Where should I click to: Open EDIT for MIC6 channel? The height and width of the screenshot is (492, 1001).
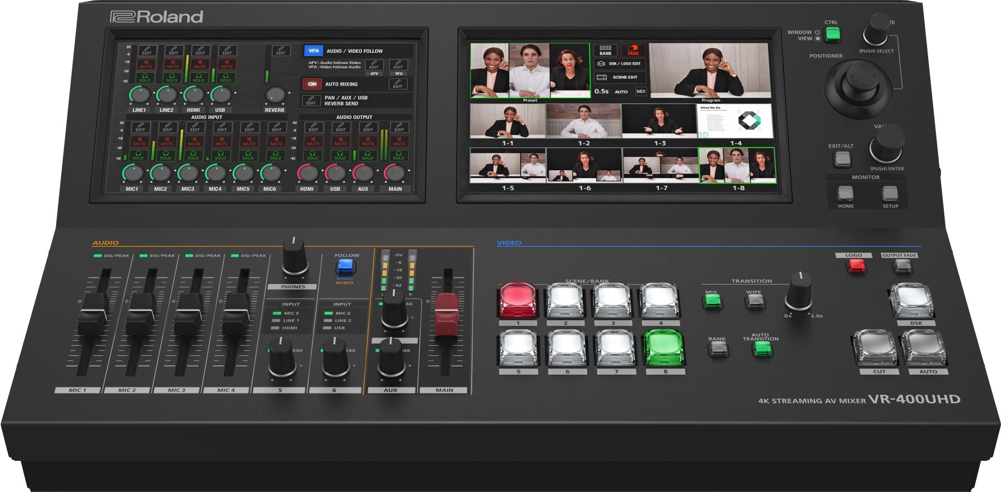[x=276, y=127]
